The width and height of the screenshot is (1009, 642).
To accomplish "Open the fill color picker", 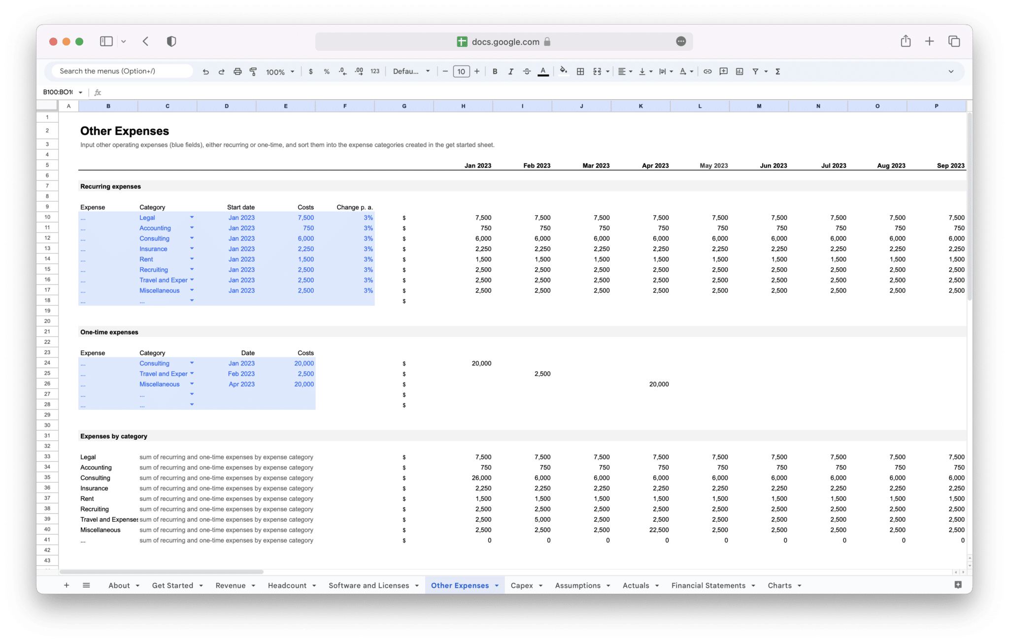I will pyautogui.click(x=564, y=71).
